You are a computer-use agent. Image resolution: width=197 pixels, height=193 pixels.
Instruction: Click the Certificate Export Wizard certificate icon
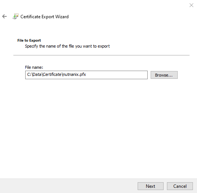click(16, 16)
